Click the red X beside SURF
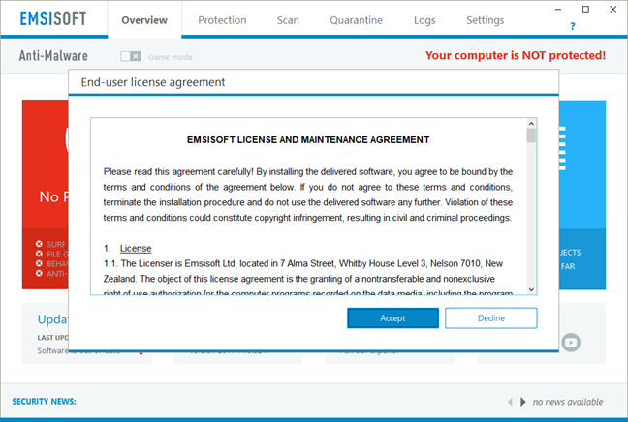 [x=39, y=244]
